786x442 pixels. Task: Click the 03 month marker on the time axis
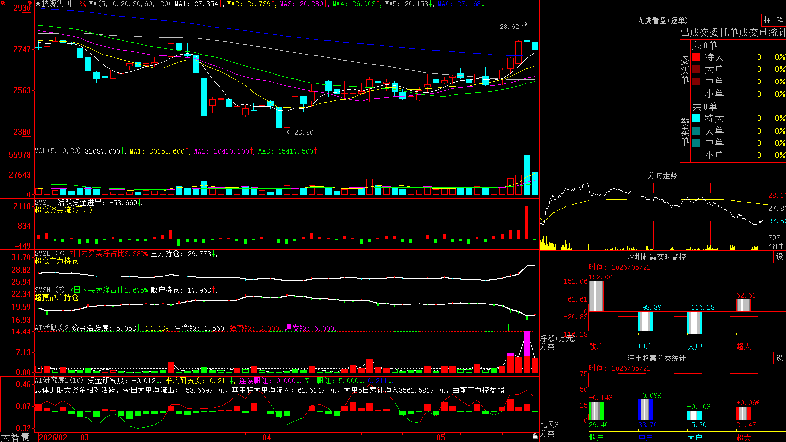(84, 437)
